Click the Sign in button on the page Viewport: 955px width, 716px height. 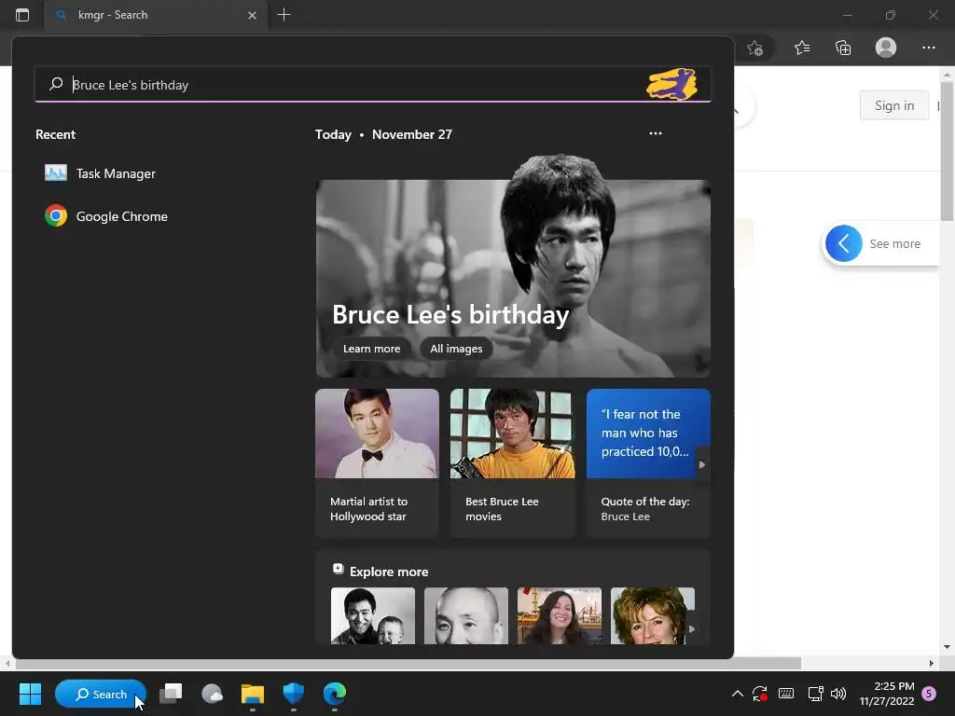point(894,105)
